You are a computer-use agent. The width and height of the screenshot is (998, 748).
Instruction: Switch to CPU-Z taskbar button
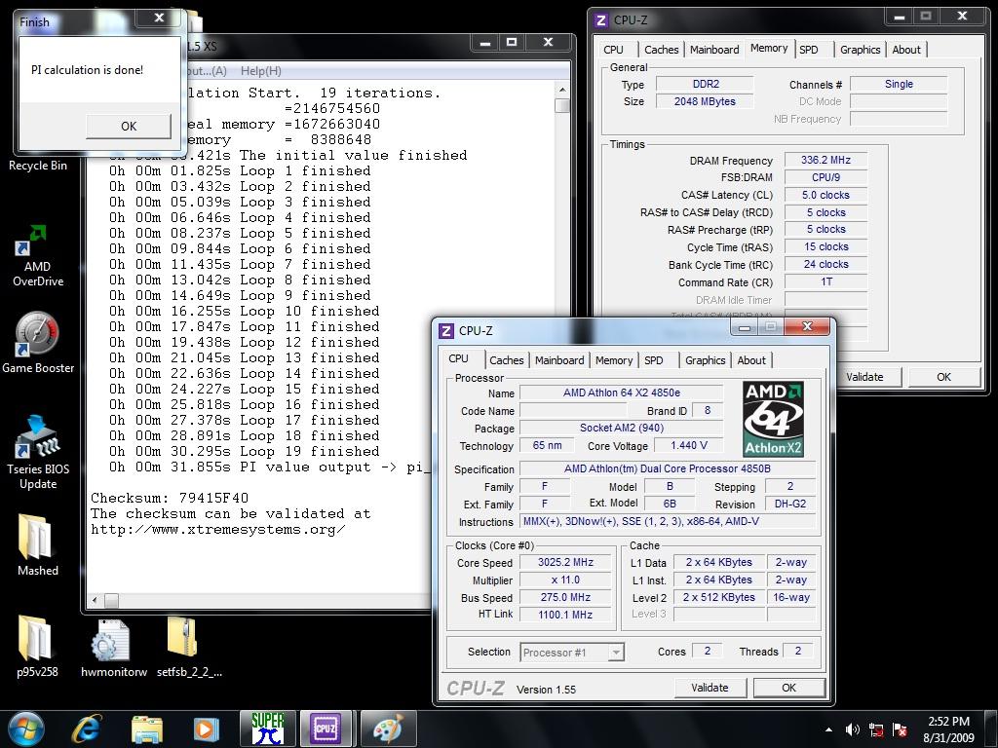click(326, 729)
